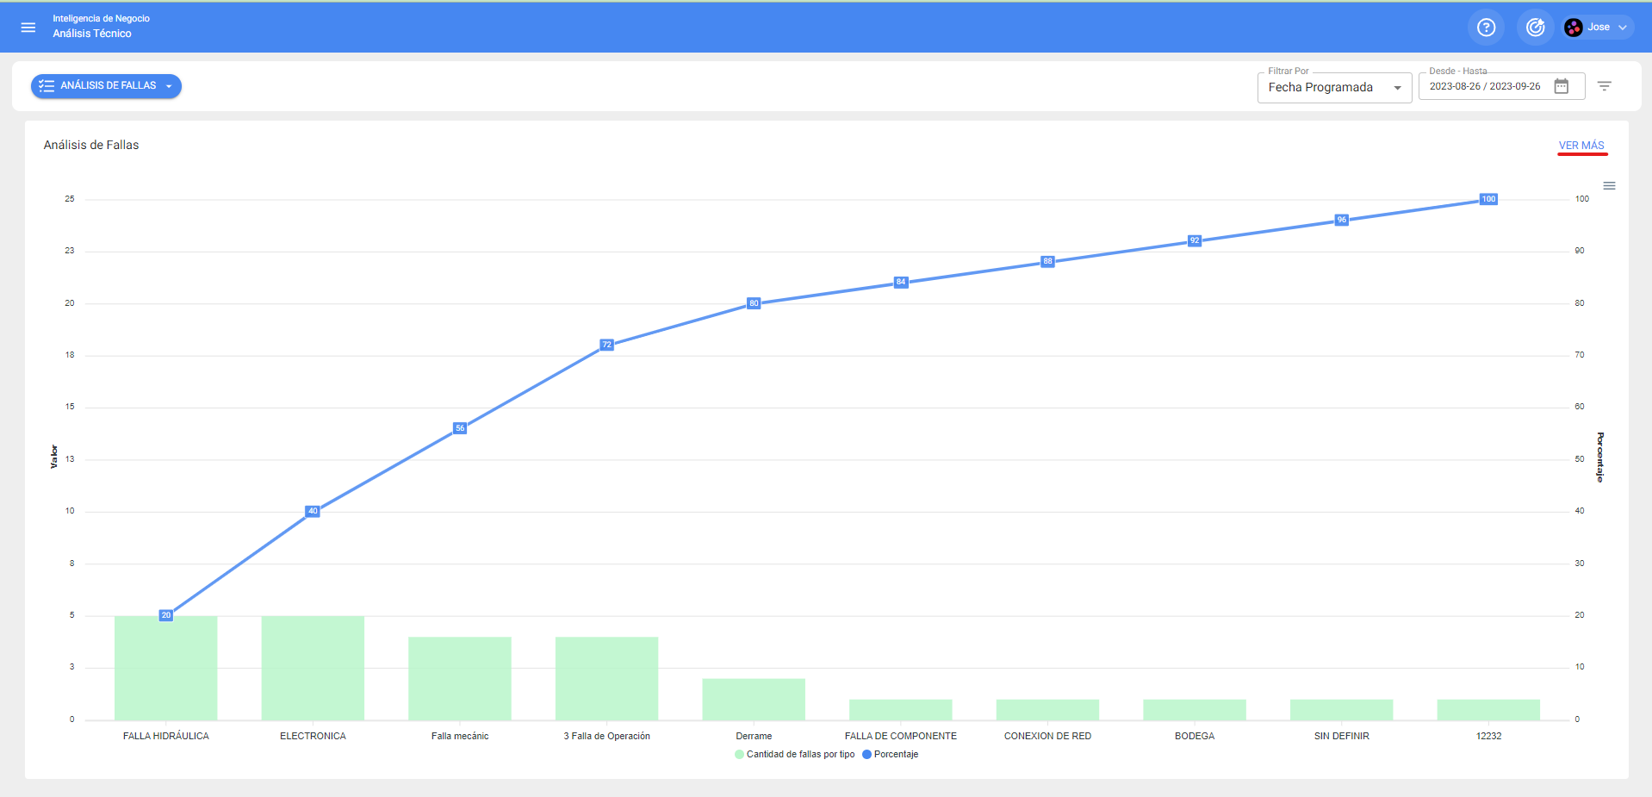Screen dimensions: 1652x797
Task: Toggle the Porcentaje legend series
Action: (x=891, y=755)
